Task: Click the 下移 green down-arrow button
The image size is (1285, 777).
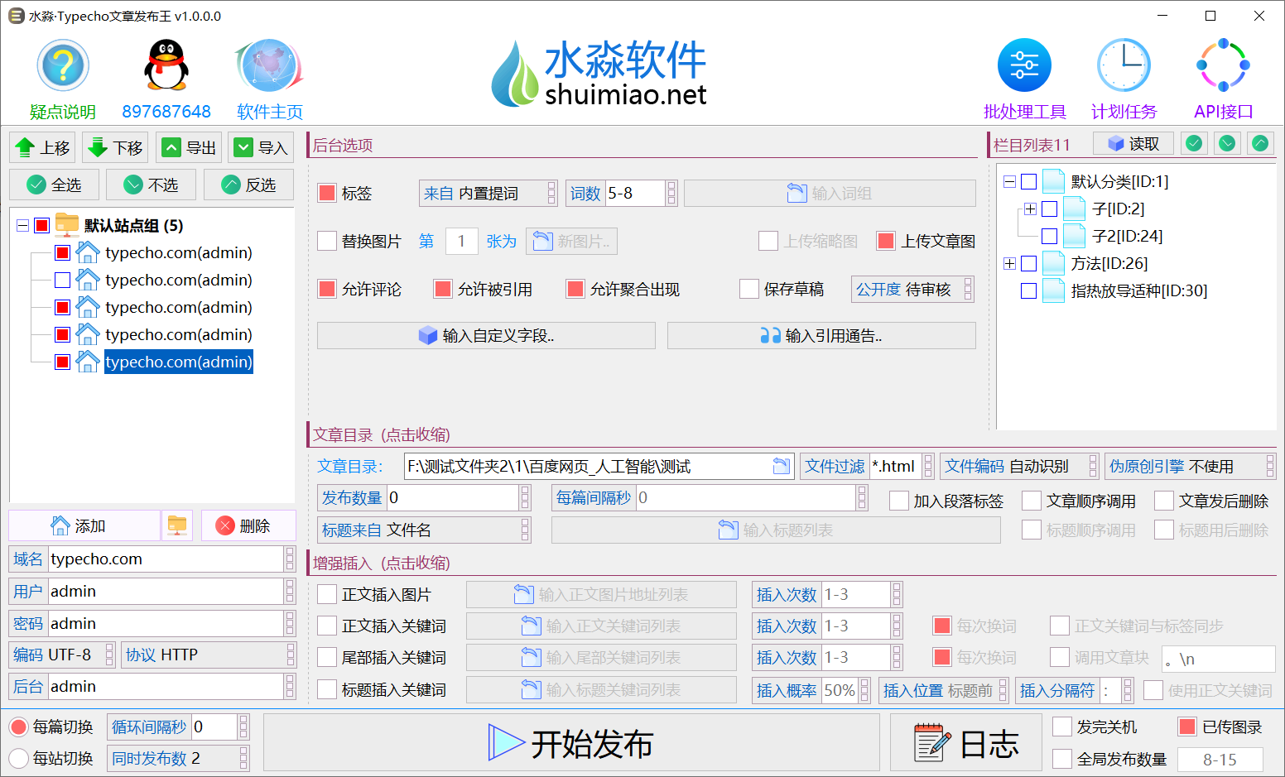Action: coord(115,147)
